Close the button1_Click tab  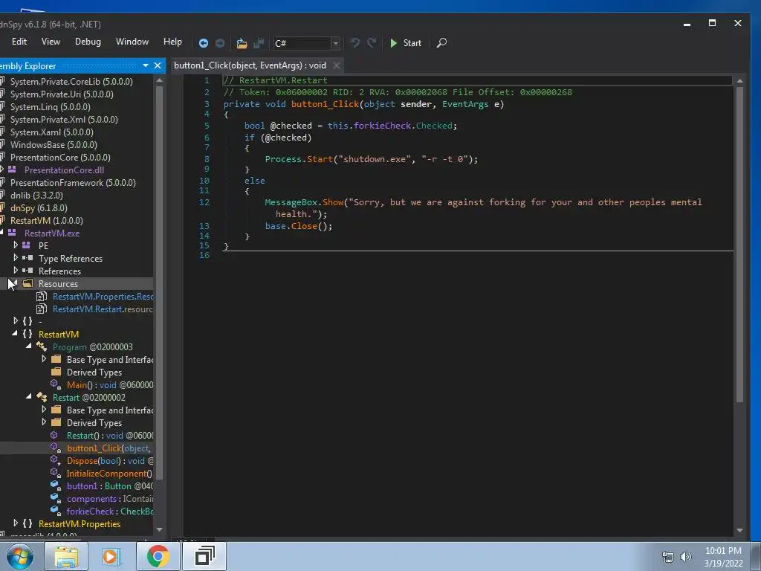pos(337,65)
